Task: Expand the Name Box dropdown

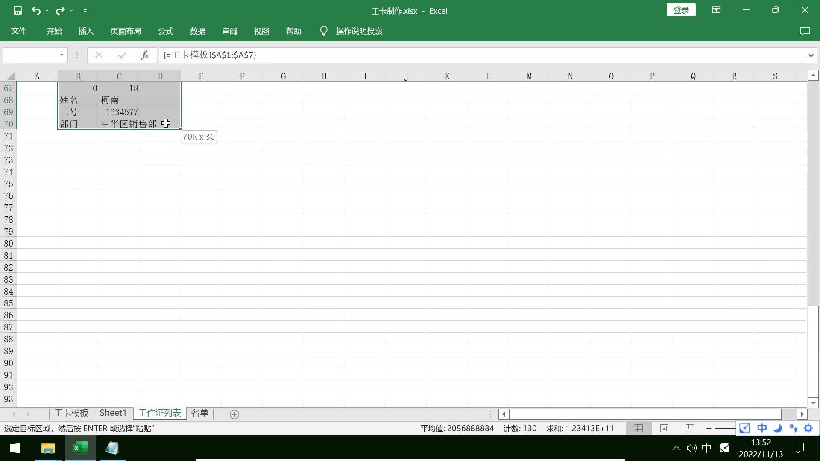Action: [61, 55]
